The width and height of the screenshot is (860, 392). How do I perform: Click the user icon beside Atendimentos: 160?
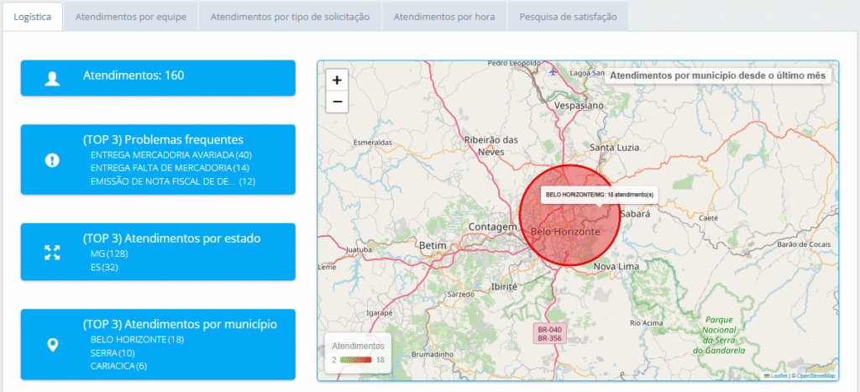[52, 79]
